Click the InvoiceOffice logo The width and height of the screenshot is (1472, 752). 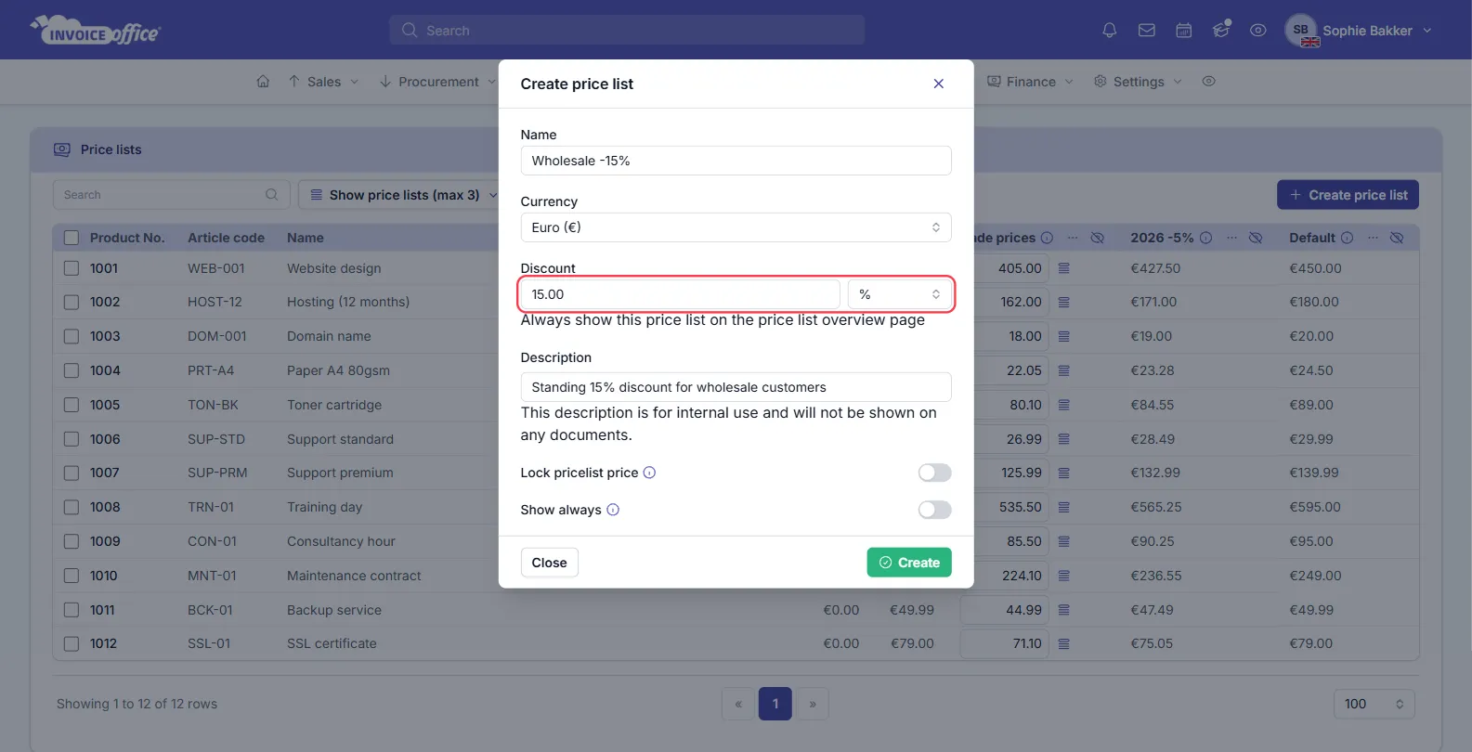[x=96, y=31]
